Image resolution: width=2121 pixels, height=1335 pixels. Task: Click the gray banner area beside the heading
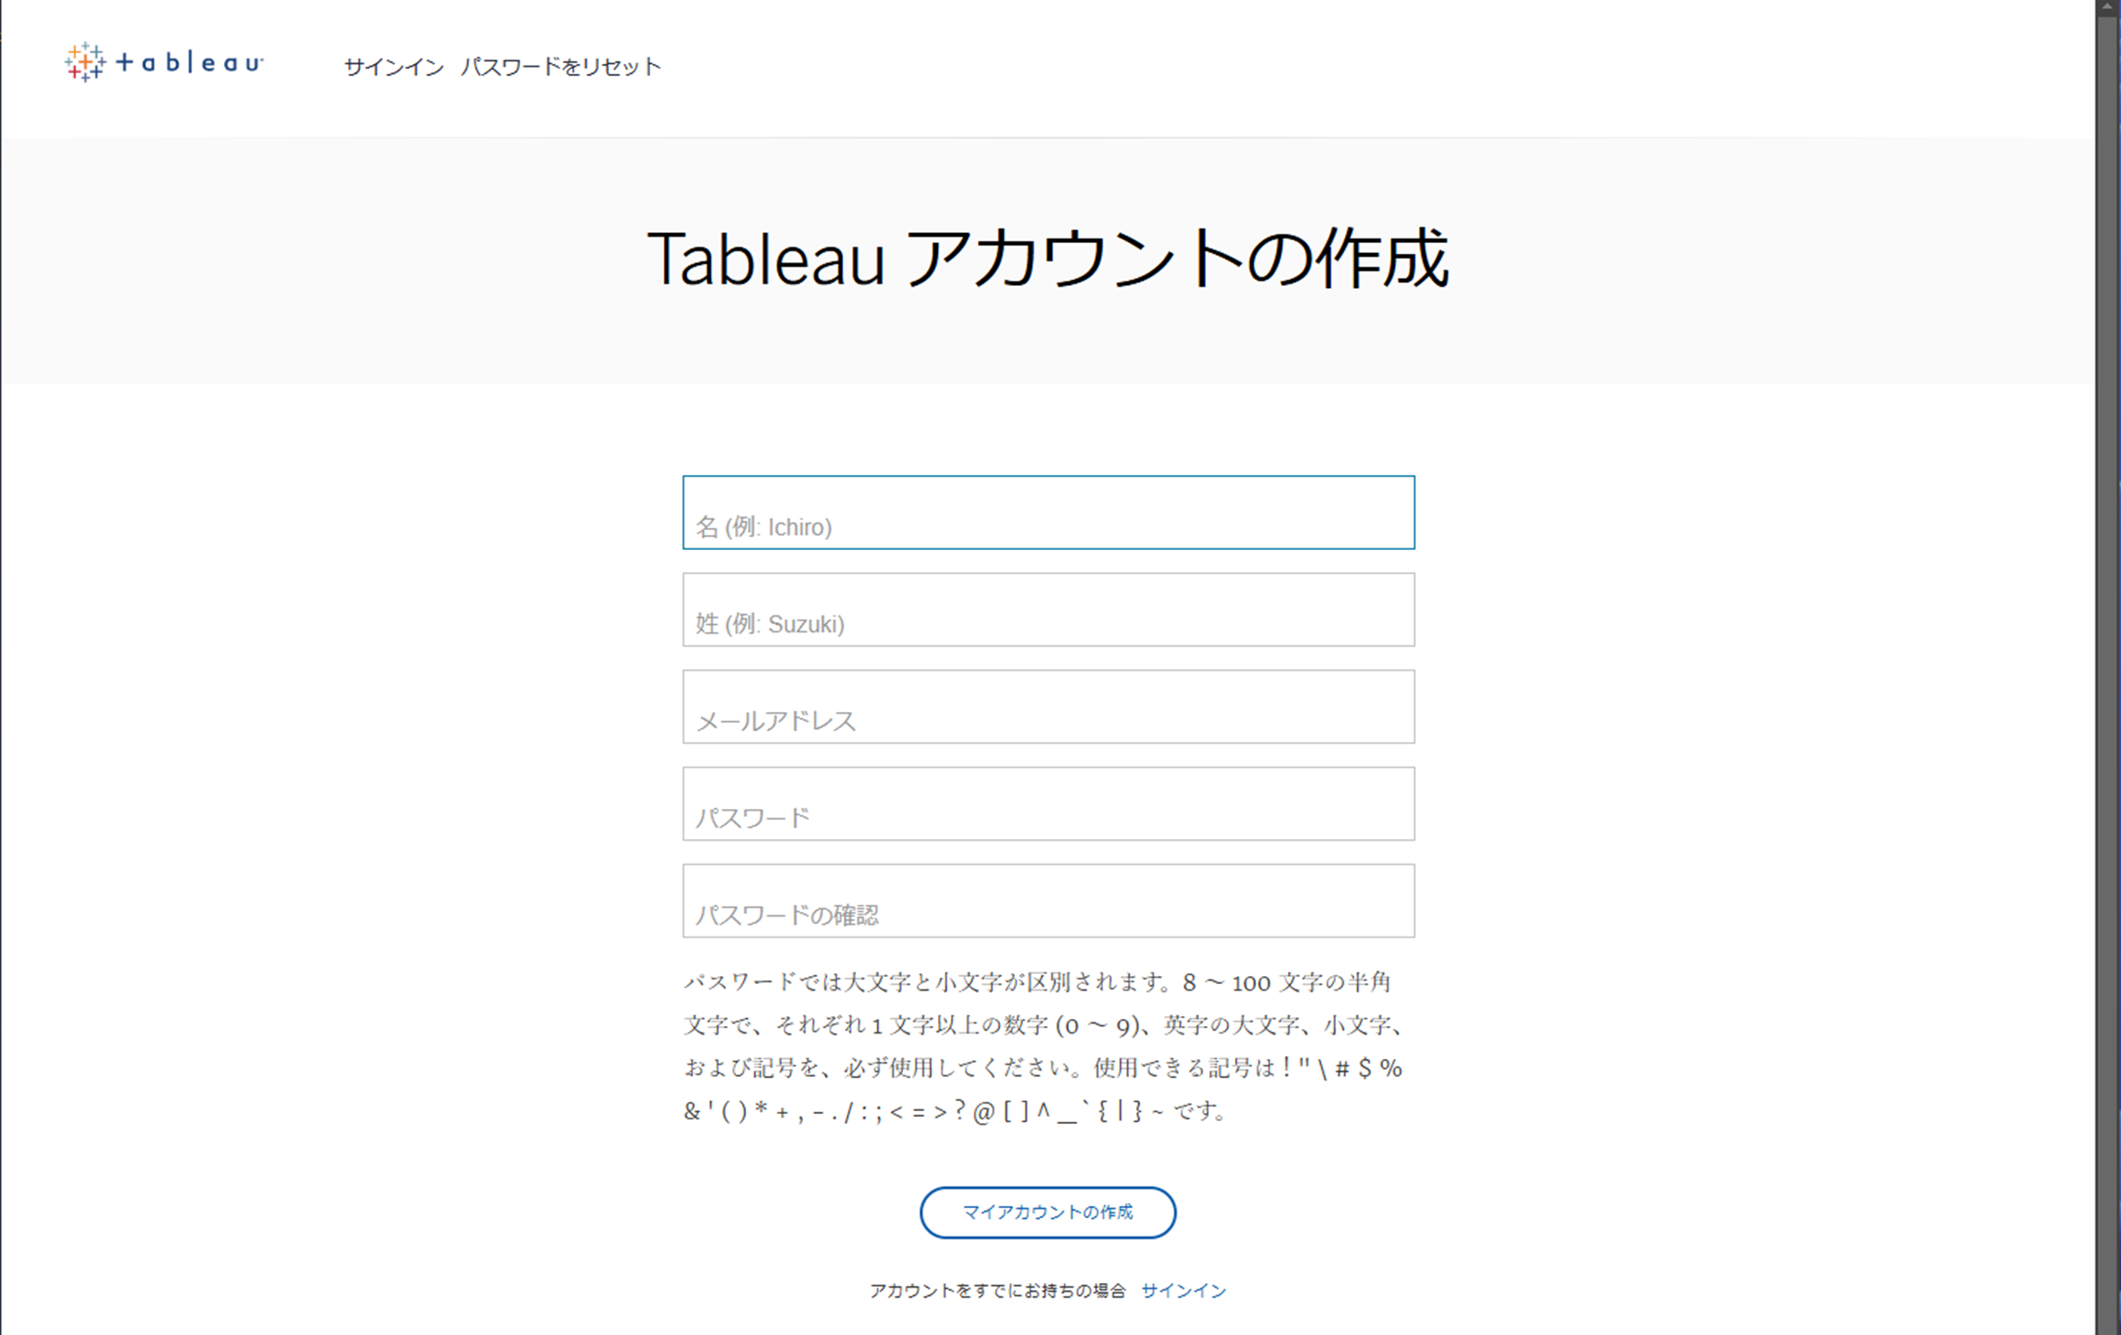[x=320, y=260]
